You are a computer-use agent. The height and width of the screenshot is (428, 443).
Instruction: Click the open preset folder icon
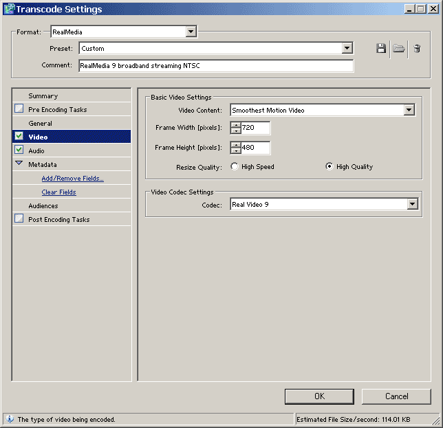pos(399,49)
